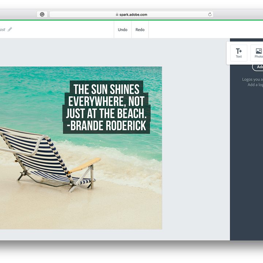The width and height of the screenshot is (263, 263).
Task: Select the Text add tool
Action: [x=239, y=53]
